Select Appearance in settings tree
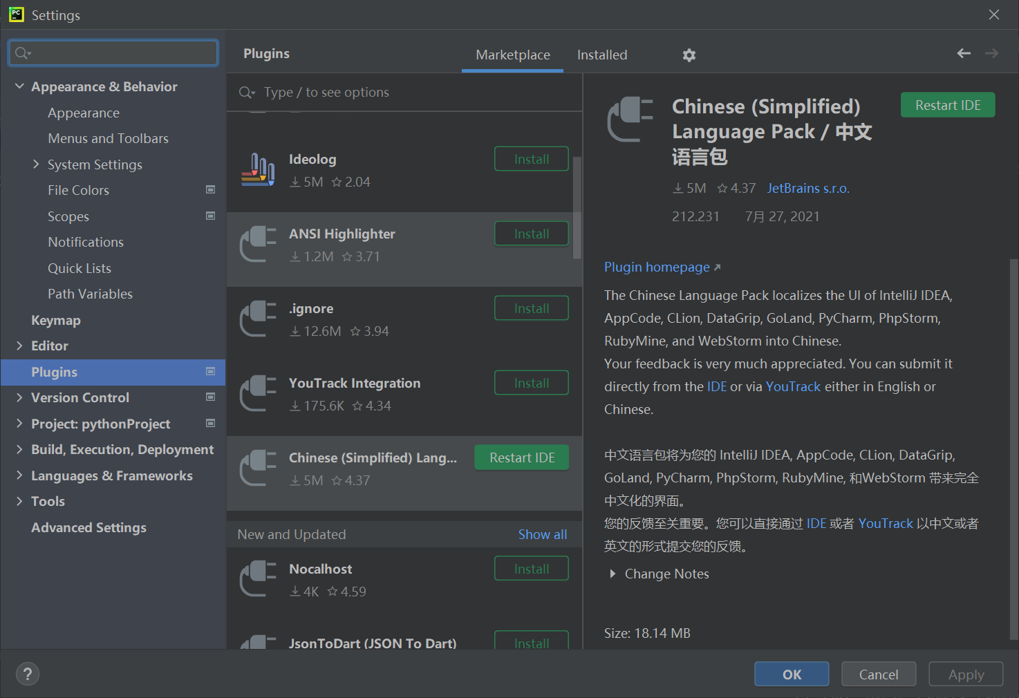 pyautogui.click(x=84, y=113)
